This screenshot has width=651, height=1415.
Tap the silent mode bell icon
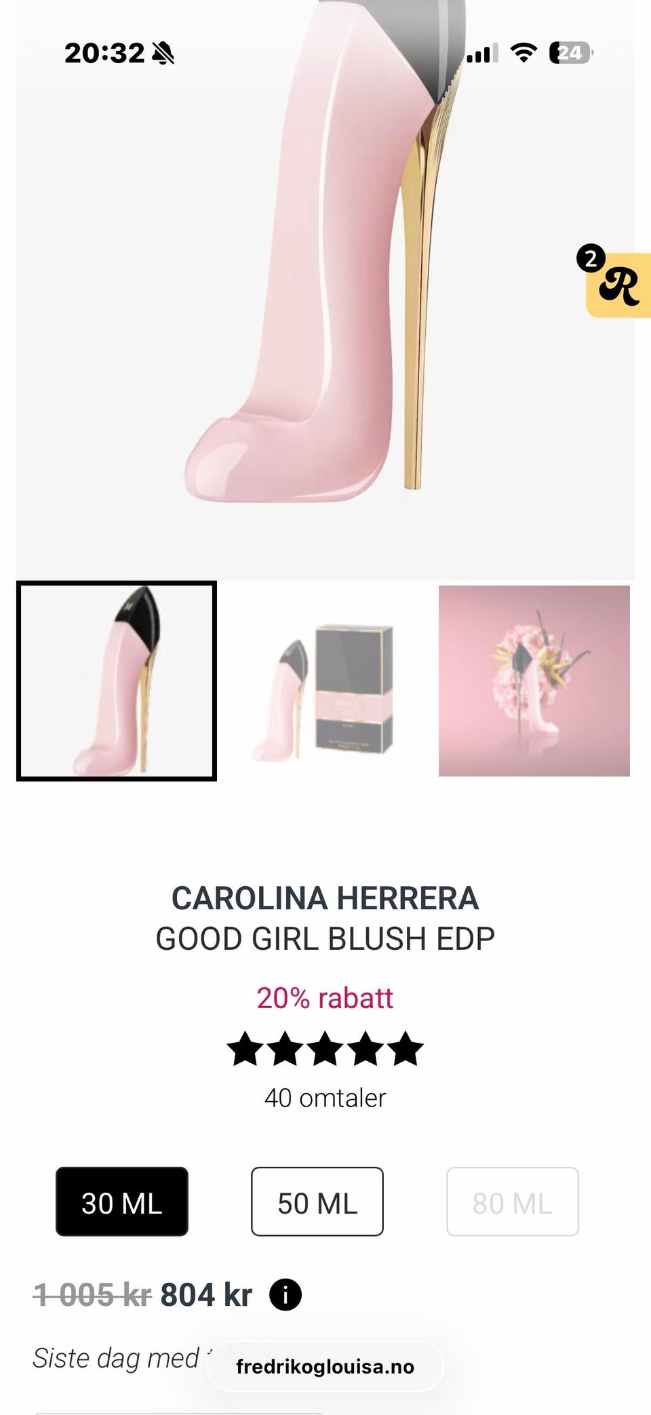tap(163, 53)
